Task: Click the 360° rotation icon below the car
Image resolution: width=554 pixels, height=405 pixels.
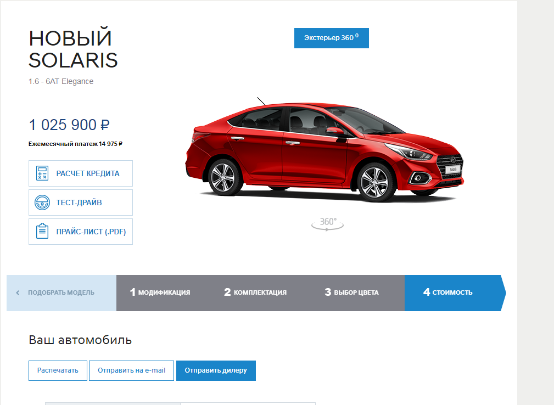Action: [328, 224]
